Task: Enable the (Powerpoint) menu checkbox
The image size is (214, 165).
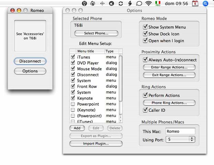Action: tap(73, 116)
